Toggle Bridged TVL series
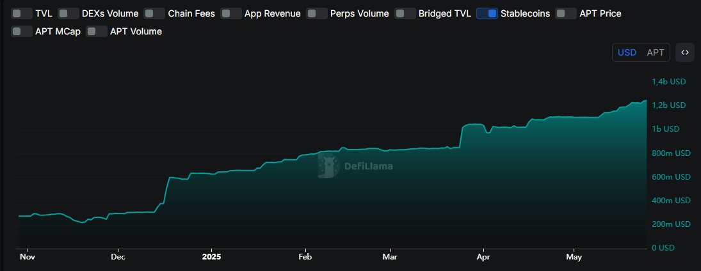The height and width of the screenshot is (271, 701). point(405,13)
